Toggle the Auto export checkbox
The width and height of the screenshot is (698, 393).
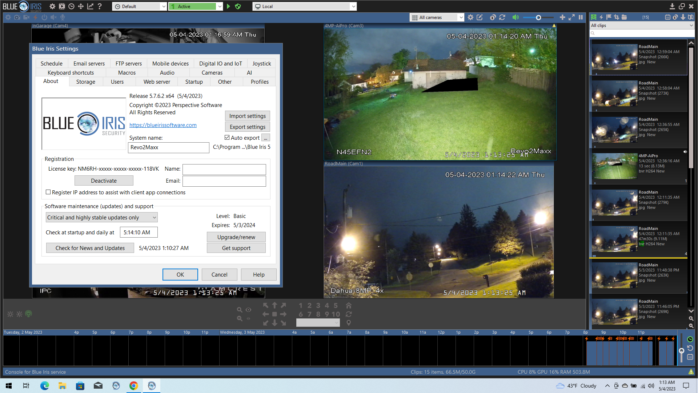click(x=227, y=138)
